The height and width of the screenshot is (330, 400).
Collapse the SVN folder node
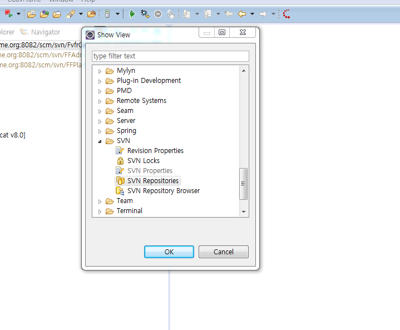(100, 141)
